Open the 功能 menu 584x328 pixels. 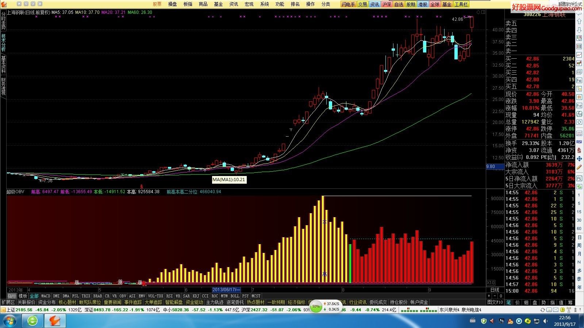click(280, 4)
